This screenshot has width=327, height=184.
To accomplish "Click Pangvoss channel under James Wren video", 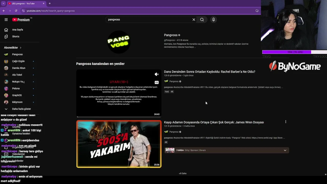I will [x=174, y=132].
